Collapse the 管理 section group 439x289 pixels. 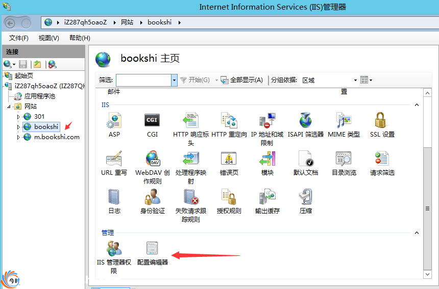417,232
